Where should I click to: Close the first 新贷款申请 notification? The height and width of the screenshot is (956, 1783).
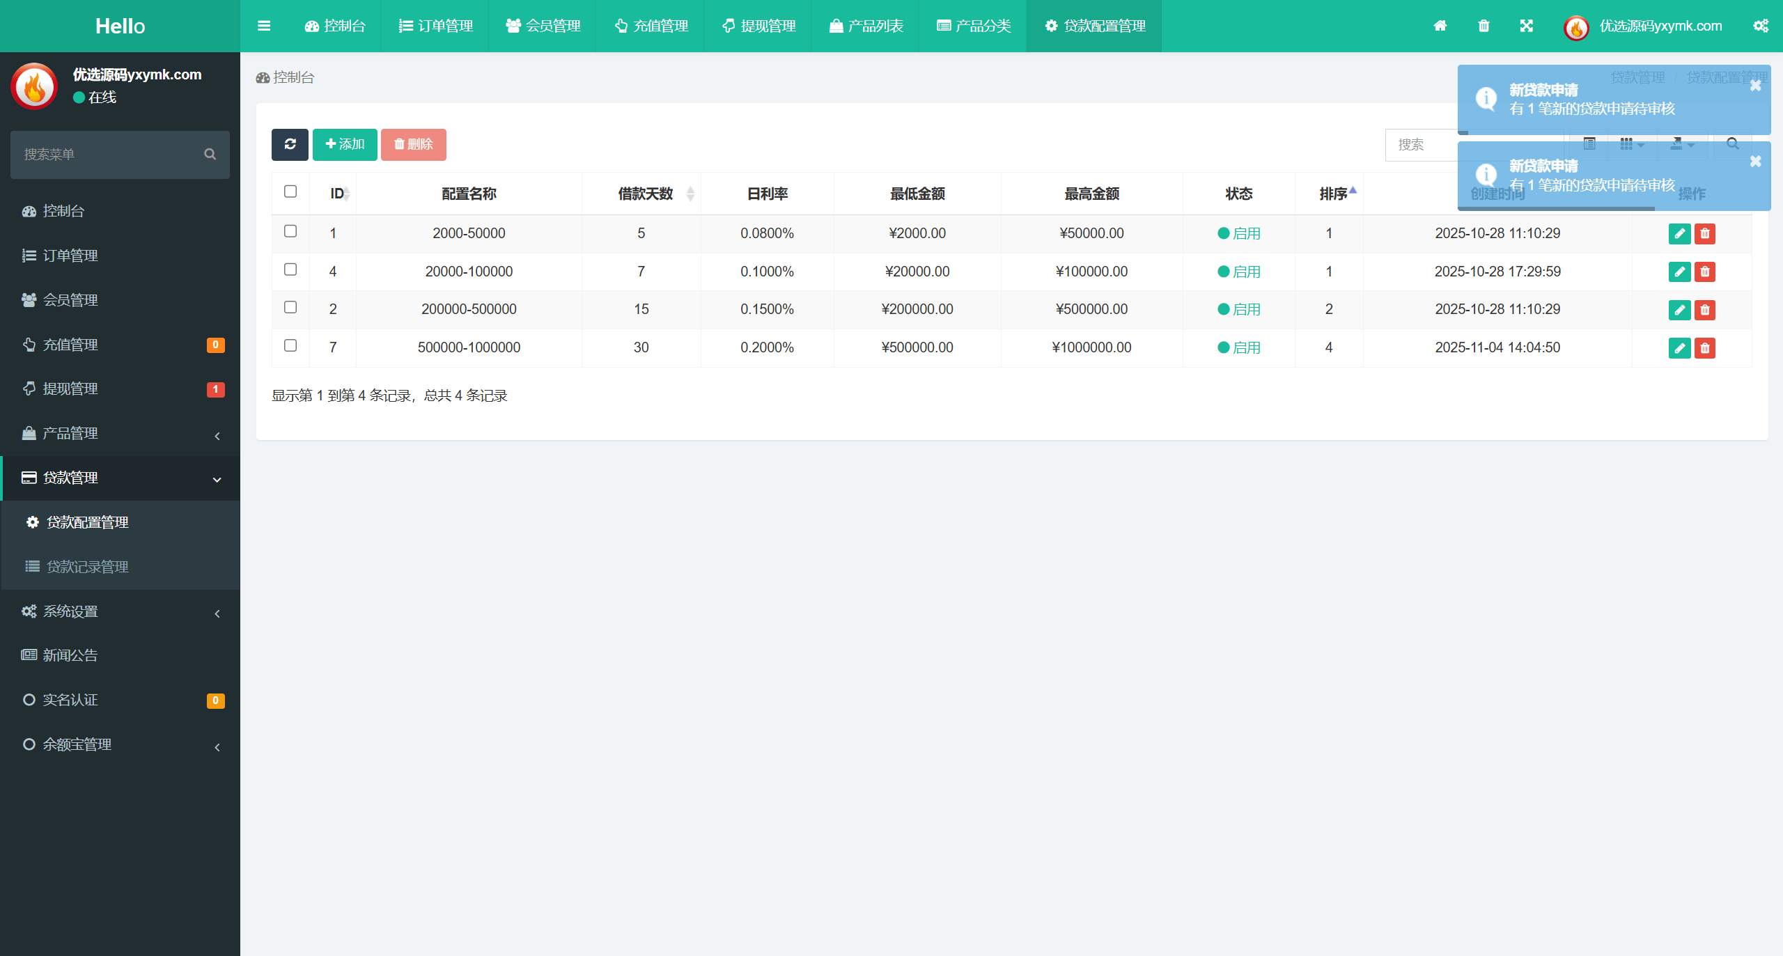pos(1755,85)
